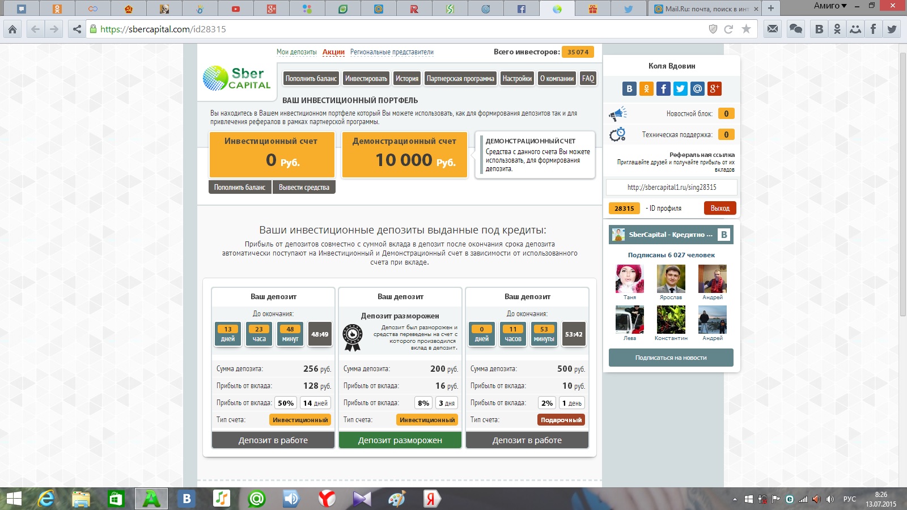907x510 pixels.
Task: Open the История menu item
Action: click(x=407, y=79)
